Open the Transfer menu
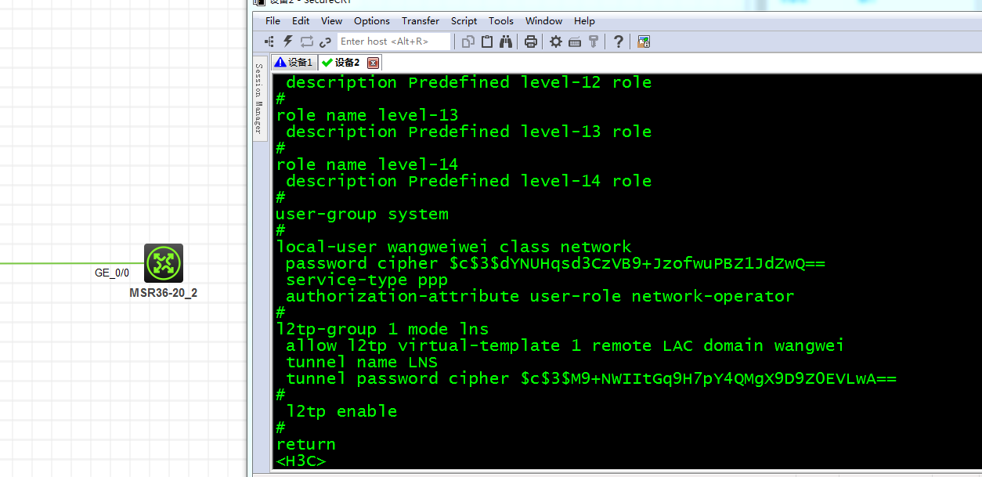Viewport: 982px width, 477px height. pos(421,21)
